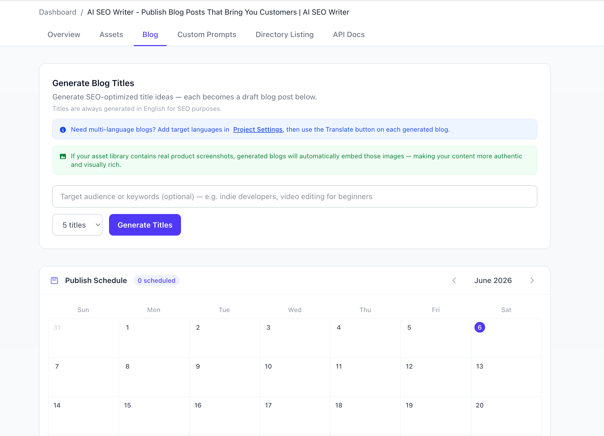Select the greyed-out day 31 cell
Image resolution: width=604 pixels, height=436 pixels.
click(83, 338)
